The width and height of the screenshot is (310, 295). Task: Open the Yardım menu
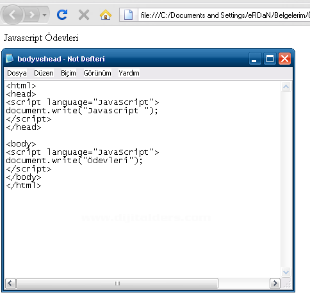[x=129, y=73]
